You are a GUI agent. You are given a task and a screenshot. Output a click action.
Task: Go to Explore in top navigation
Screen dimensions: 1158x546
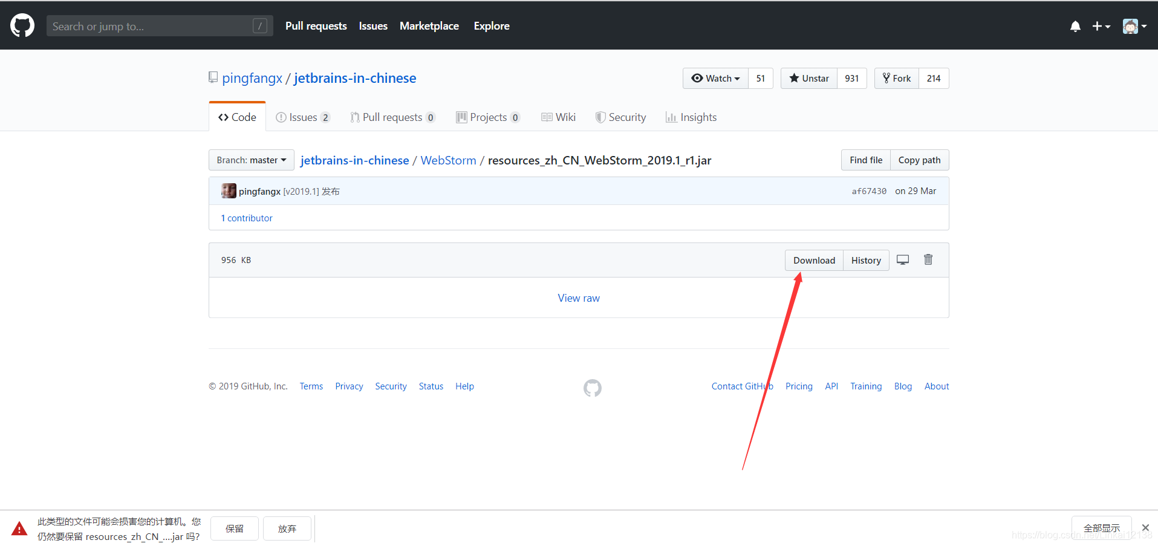tap(492, 26)
